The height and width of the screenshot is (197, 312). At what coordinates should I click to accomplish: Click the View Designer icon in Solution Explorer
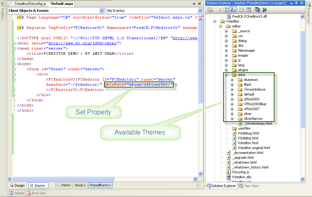249,10
